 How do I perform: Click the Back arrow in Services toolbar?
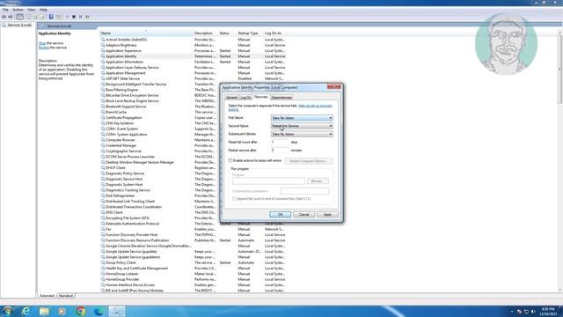pos(4,17)
